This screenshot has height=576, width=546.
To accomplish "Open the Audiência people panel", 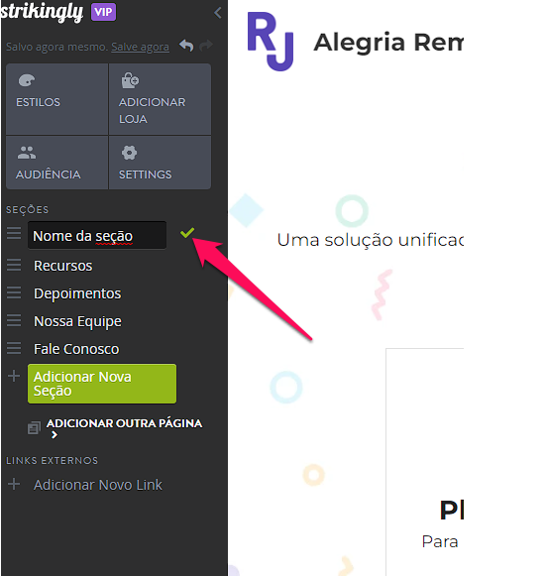I will click(56, 163).
